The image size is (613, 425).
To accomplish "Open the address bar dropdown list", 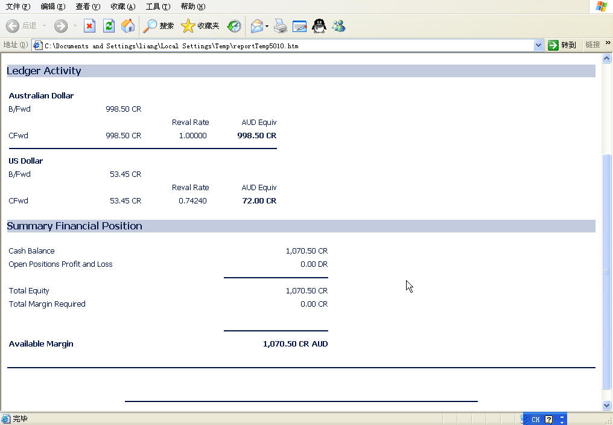I will click(x=538, y=45).
